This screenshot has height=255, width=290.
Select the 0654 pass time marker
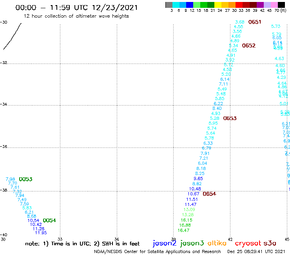209,194
